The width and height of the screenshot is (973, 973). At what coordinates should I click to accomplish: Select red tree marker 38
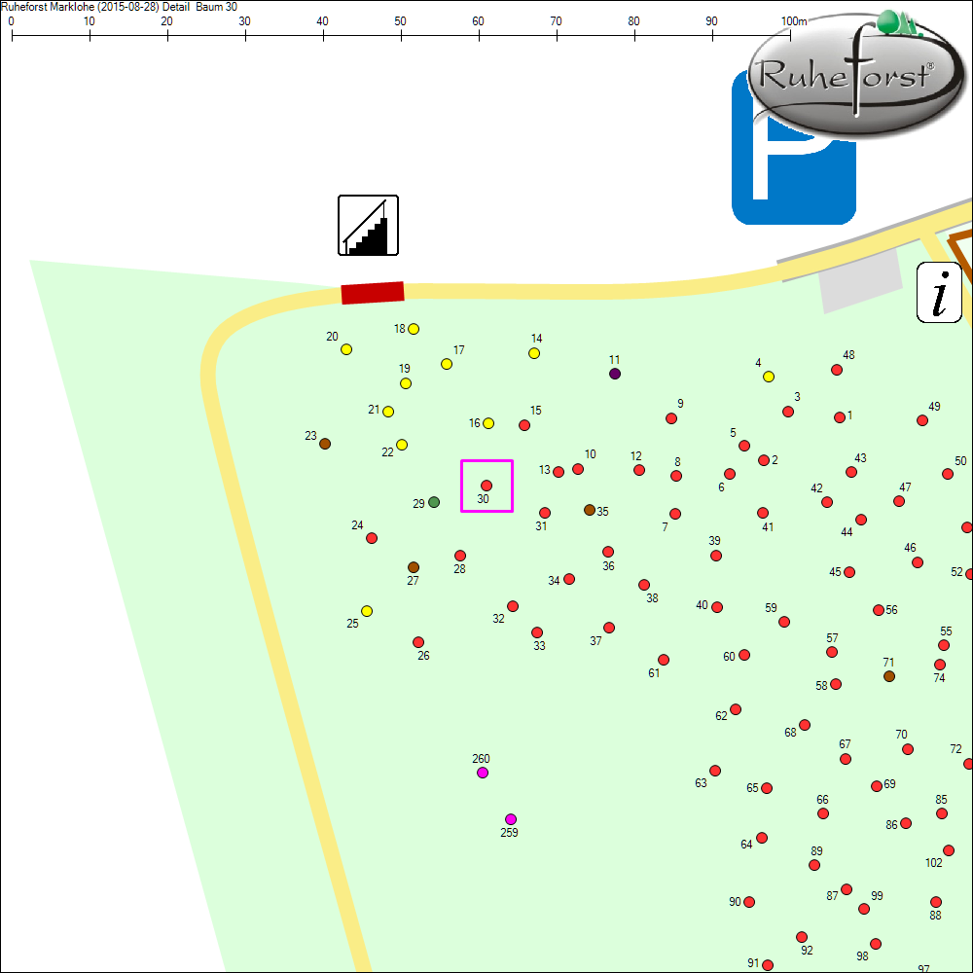pyautogui.click(x=644, y=585)
